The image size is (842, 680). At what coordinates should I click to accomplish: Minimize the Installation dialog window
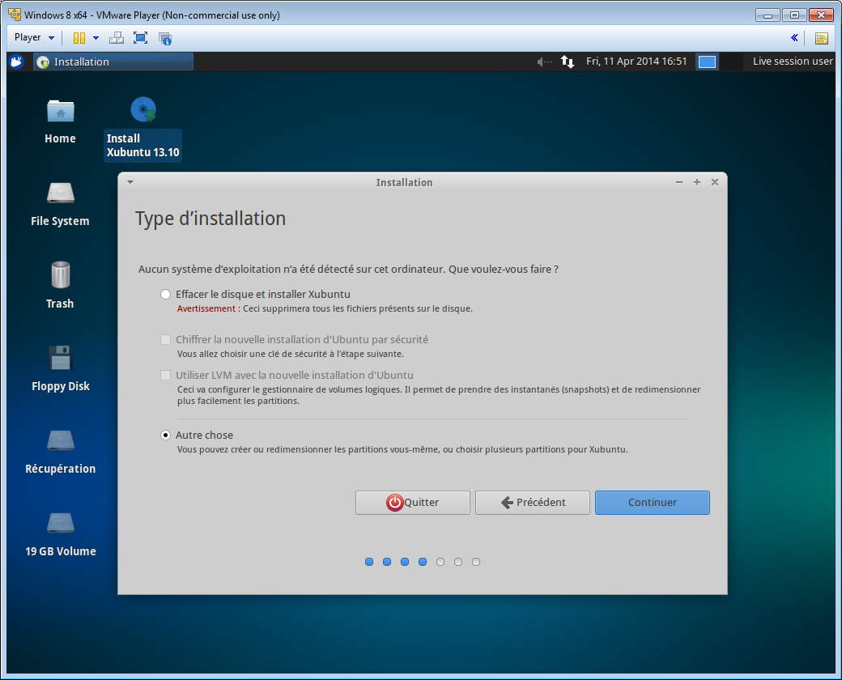[x=679, y=182]
